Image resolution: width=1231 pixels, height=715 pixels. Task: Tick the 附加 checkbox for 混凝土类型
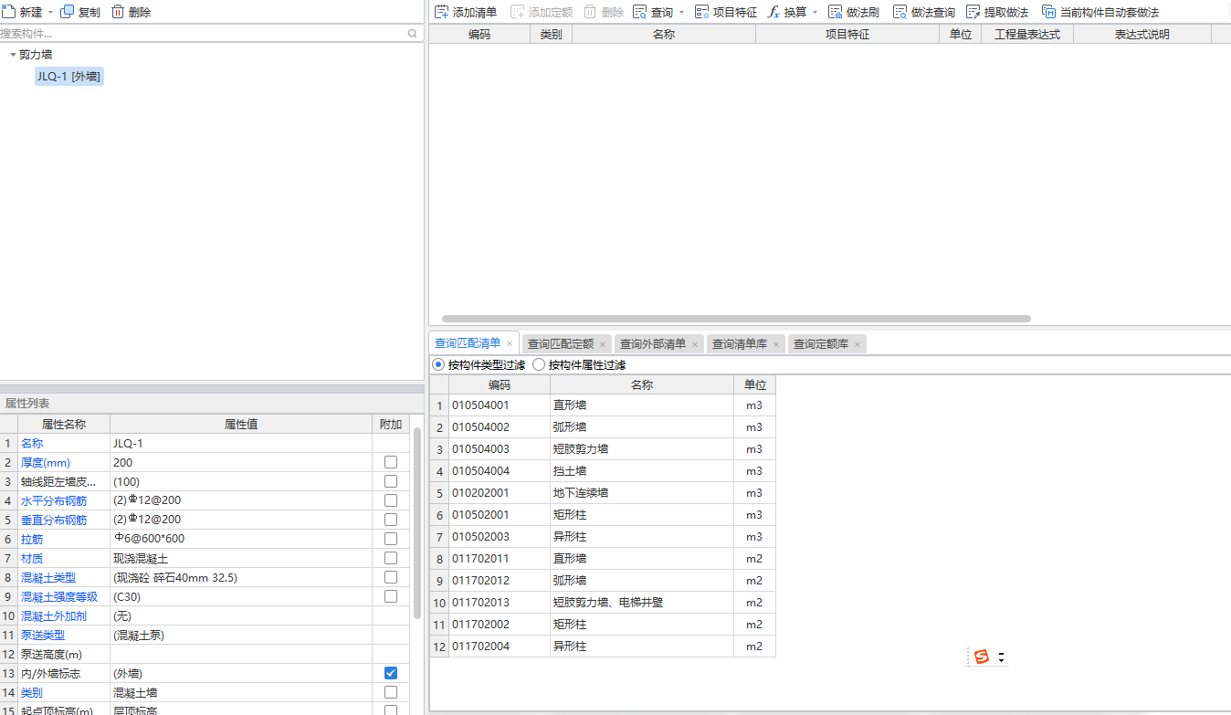click(391, 577)
